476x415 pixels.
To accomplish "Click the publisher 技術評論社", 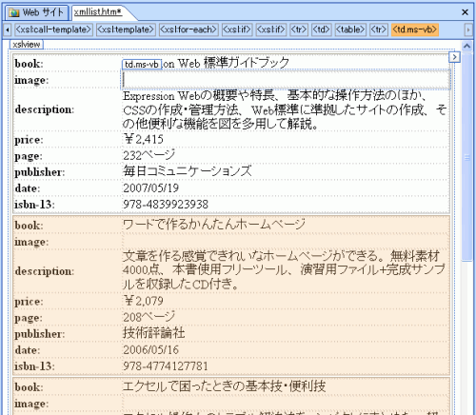I will coord(154,333).
